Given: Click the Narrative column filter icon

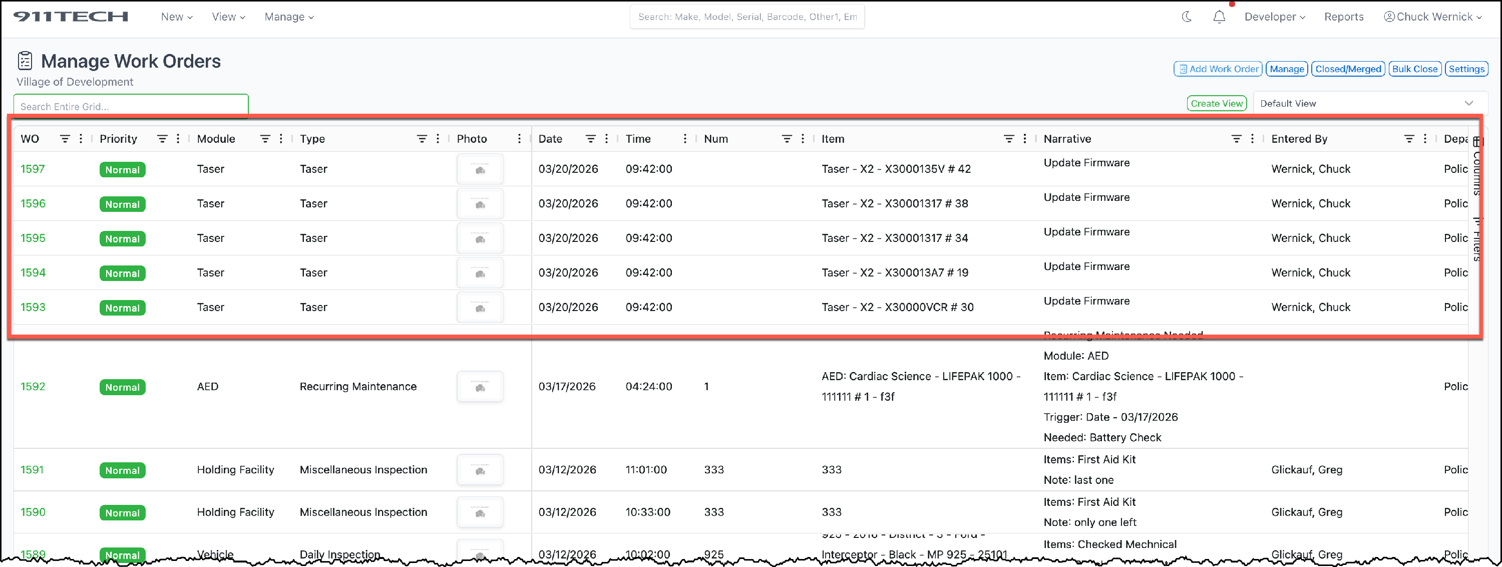Looking at the screenshot, I should pyautogui.click(x=1236, y=139).
